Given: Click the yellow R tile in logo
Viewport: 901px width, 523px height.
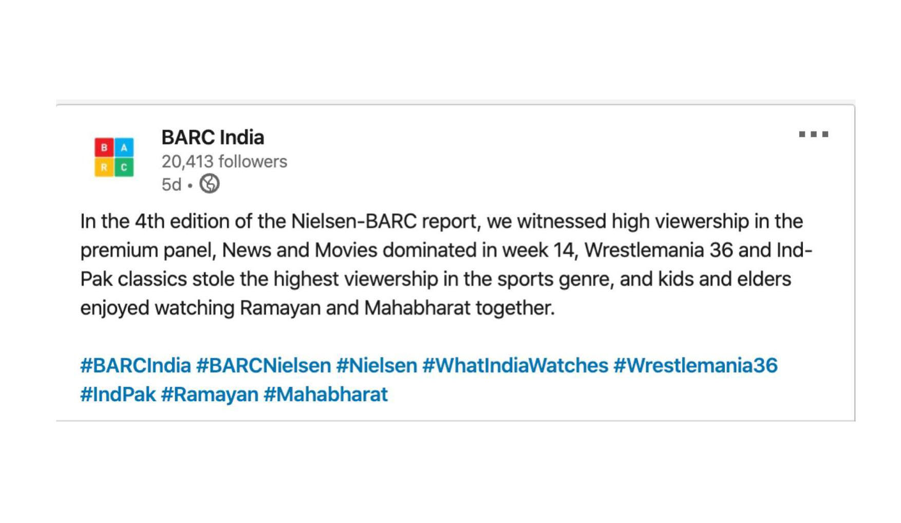Looking at the screenshot, I should tap(104, 167).
